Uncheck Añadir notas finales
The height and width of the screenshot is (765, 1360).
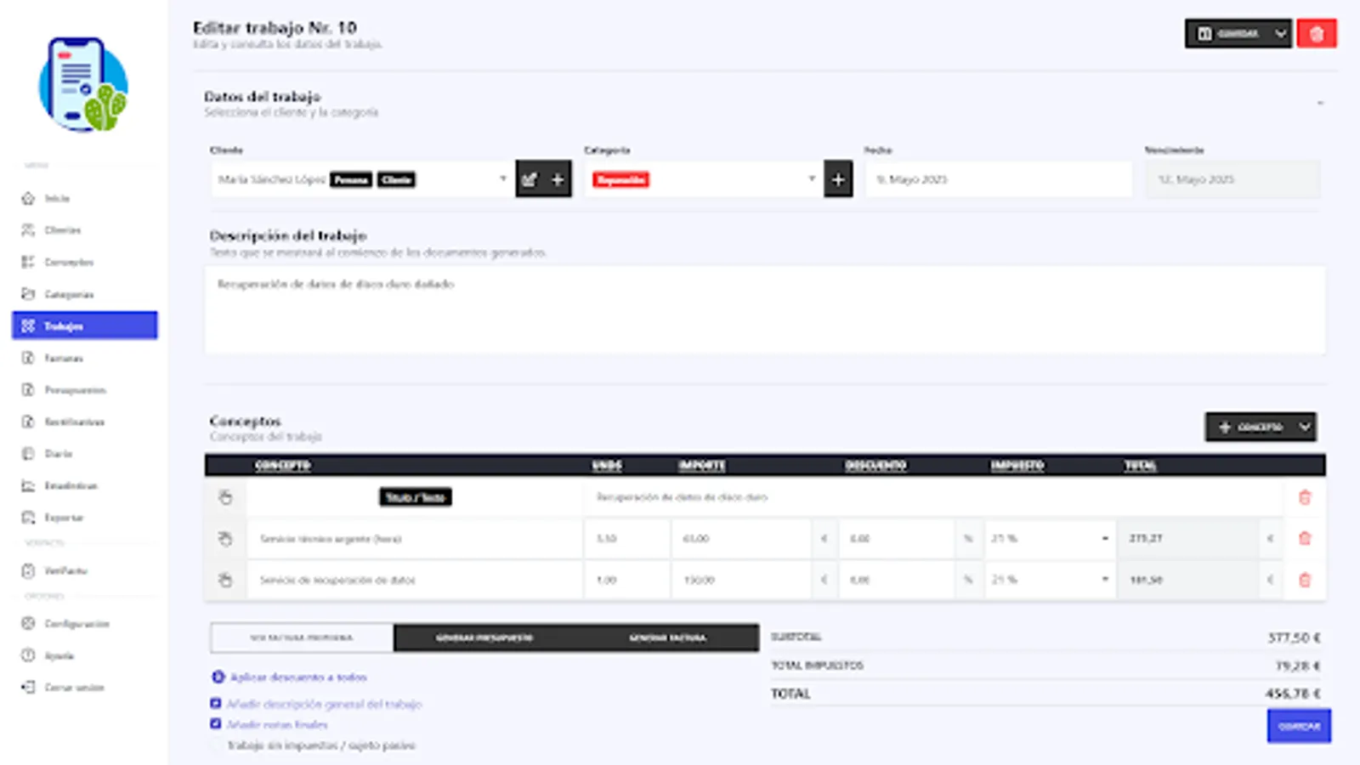pyautogui.click(x=215, y=724)
